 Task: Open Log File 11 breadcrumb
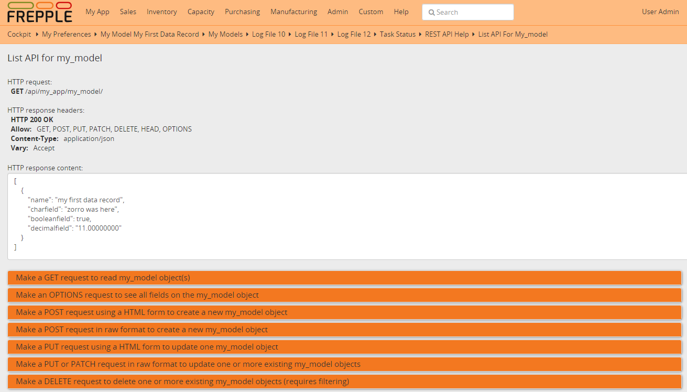pos(311,34)
